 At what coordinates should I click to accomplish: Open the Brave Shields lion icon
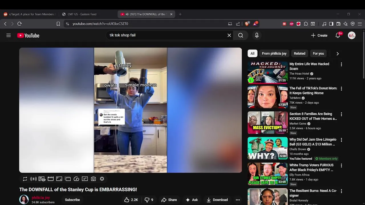[x=247, y=24]
